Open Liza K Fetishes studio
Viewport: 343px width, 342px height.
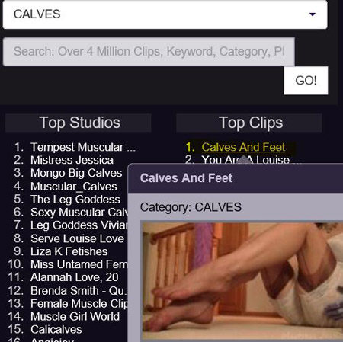[69, 251]
